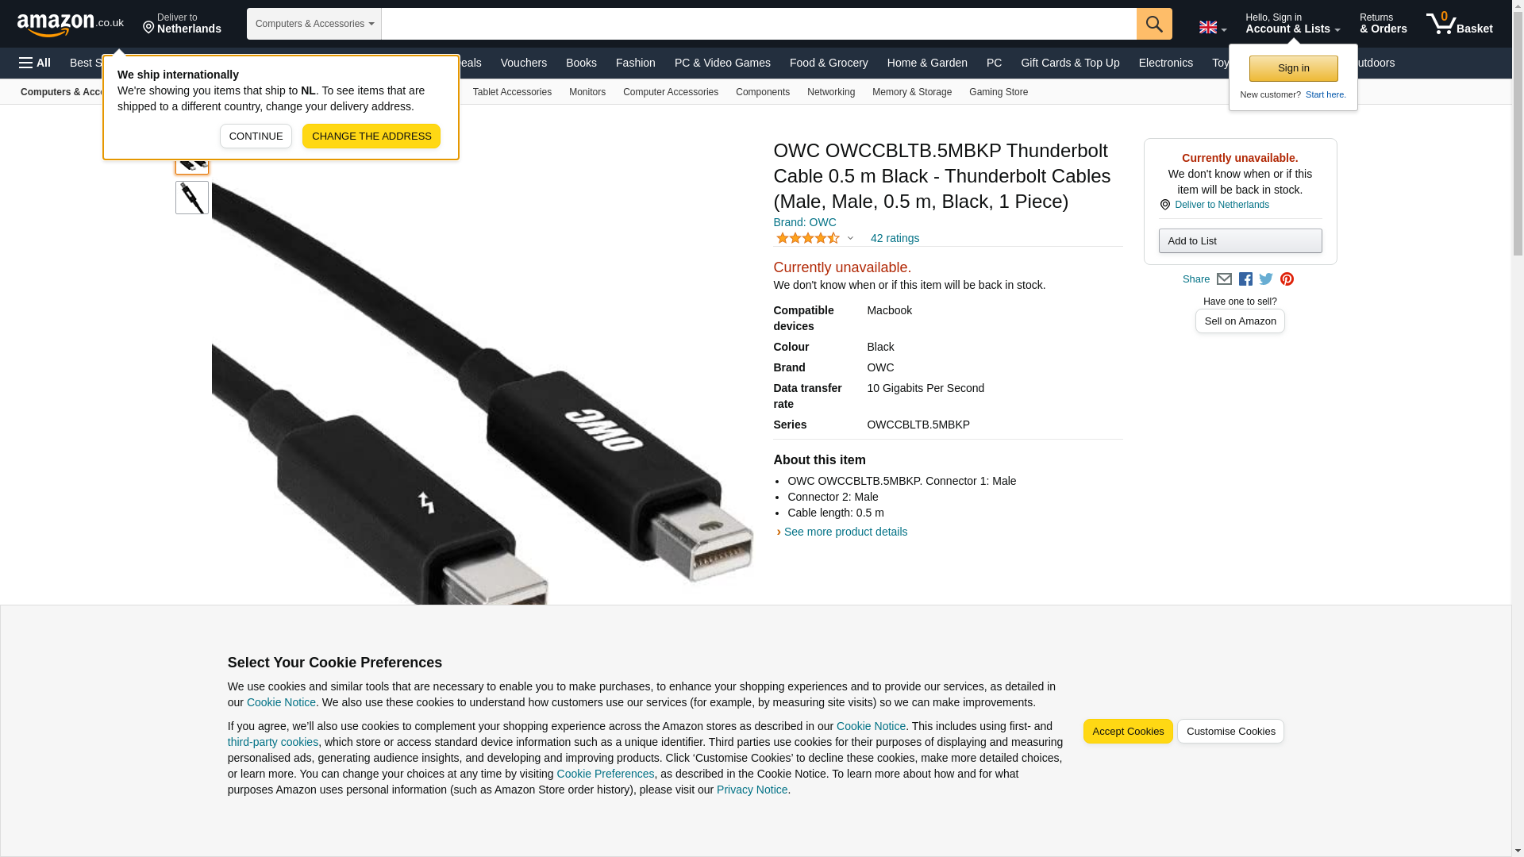1524x857 pixels.
Task: Select the Networking subcategory tab
Action: (x=831, y=92)
